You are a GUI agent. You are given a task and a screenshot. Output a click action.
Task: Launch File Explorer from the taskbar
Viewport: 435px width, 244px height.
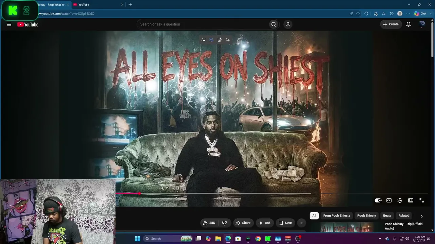(218, 239)
